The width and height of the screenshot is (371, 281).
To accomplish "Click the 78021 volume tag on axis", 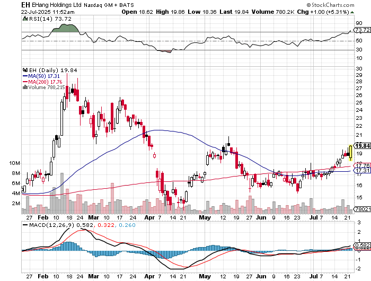I will (362, 209).
